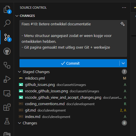Image resolution: width=136 pixels, height=136 pixels.
Task: Open Run and Debug view
Action: pyautogui.click(x=7, y=79)
